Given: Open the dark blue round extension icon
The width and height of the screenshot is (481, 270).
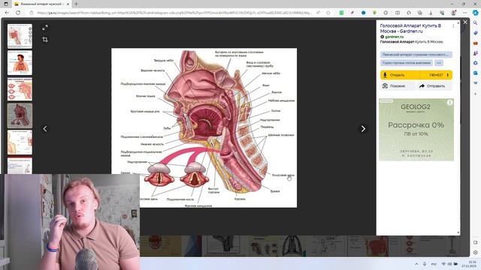Looking at the screenshot, I should tap(364, 13).
